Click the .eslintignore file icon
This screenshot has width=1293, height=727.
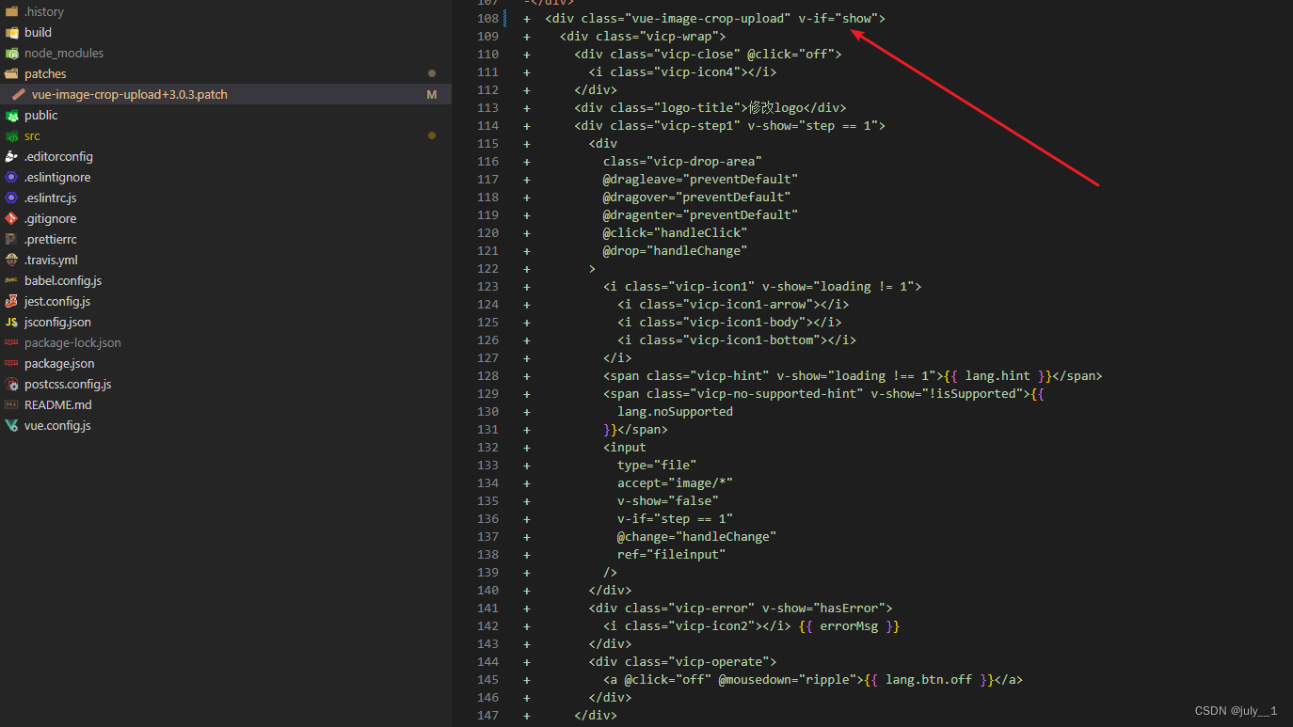tap(11, 178)
